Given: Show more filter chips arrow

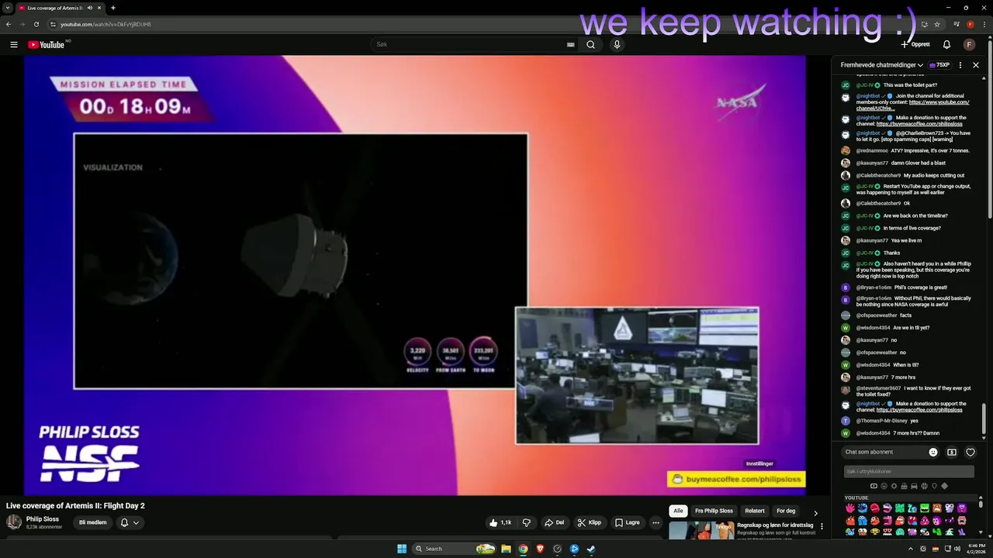Looking at the screenshot, I should [815, 512].
